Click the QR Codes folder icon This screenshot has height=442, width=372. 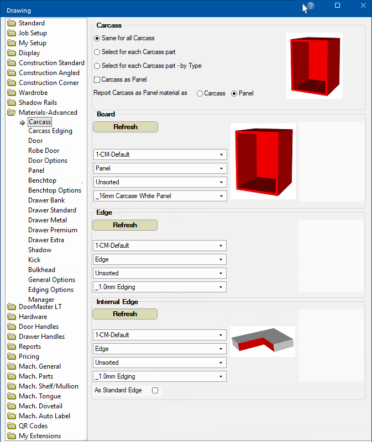12,426
